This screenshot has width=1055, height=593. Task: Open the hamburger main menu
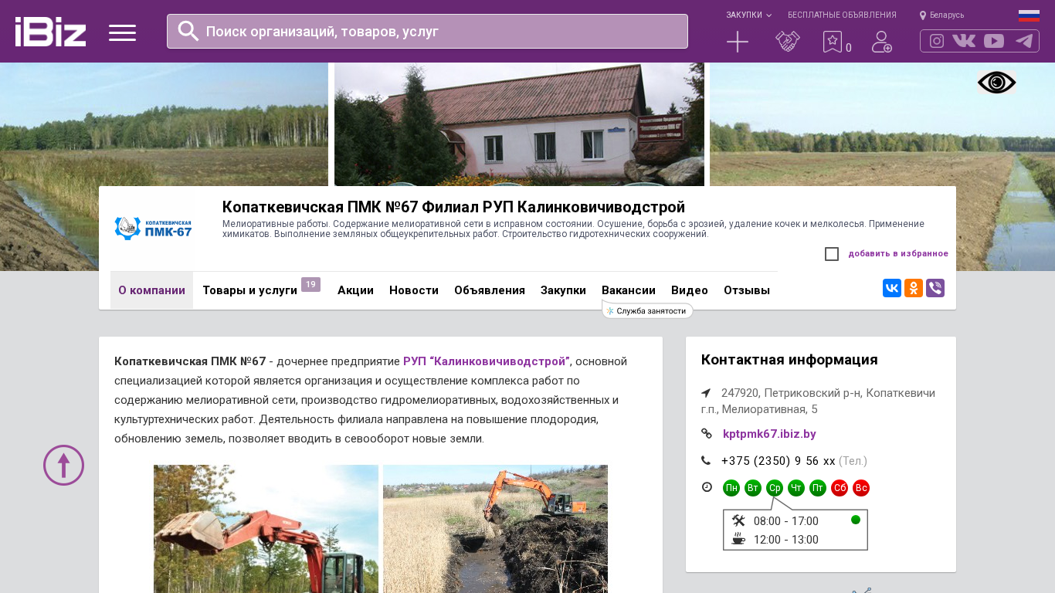click(x=122, y=32)
